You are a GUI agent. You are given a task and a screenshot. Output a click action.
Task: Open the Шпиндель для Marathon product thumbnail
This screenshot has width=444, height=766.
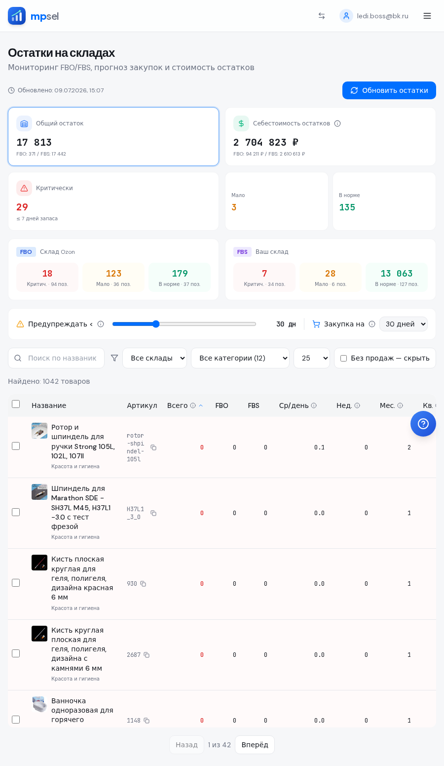click(39, 492)
